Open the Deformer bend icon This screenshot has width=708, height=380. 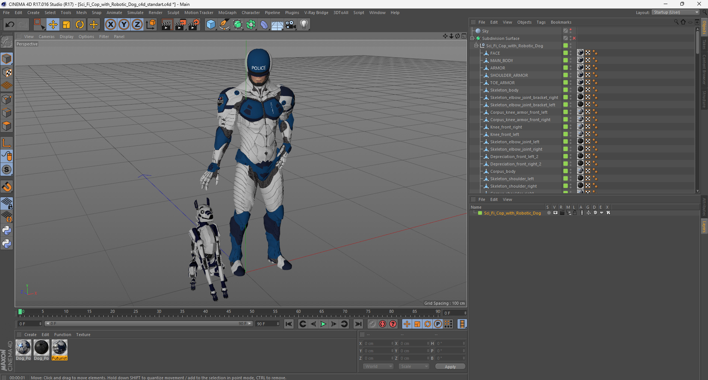(264, 25)
